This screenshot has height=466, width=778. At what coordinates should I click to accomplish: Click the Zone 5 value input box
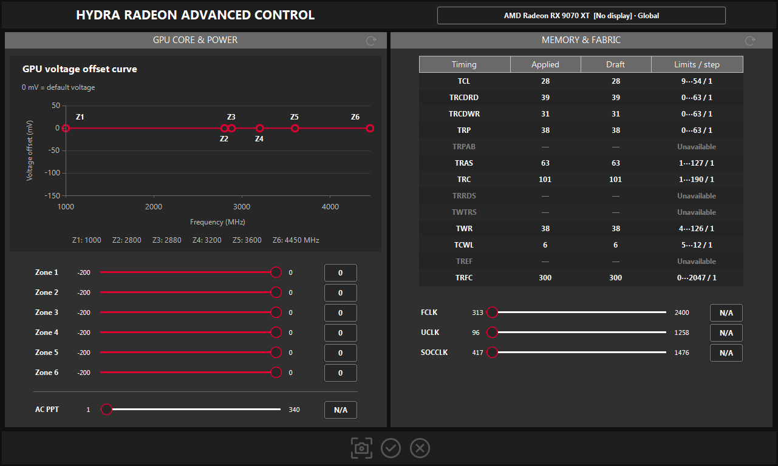pos(340,353)
